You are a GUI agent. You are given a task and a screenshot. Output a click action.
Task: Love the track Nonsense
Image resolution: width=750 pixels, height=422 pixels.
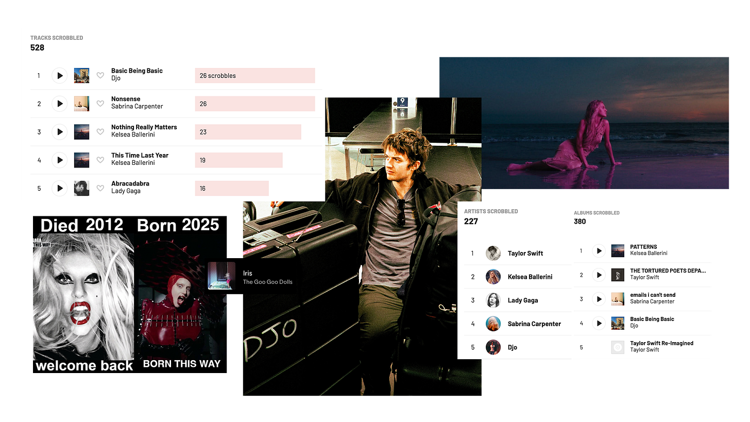click(x=100, y=104)
